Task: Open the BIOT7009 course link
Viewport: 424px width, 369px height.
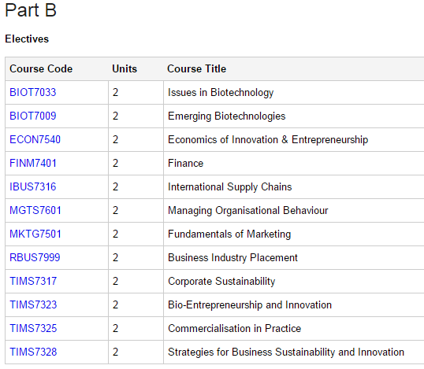Action: tap(33, 116)
